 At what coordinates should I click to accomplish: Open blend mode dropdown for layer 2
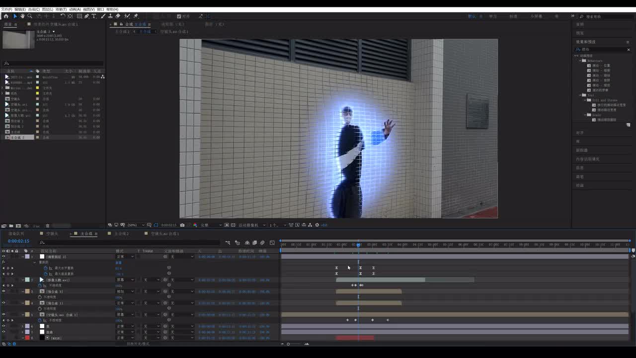(x=125, y=280)
